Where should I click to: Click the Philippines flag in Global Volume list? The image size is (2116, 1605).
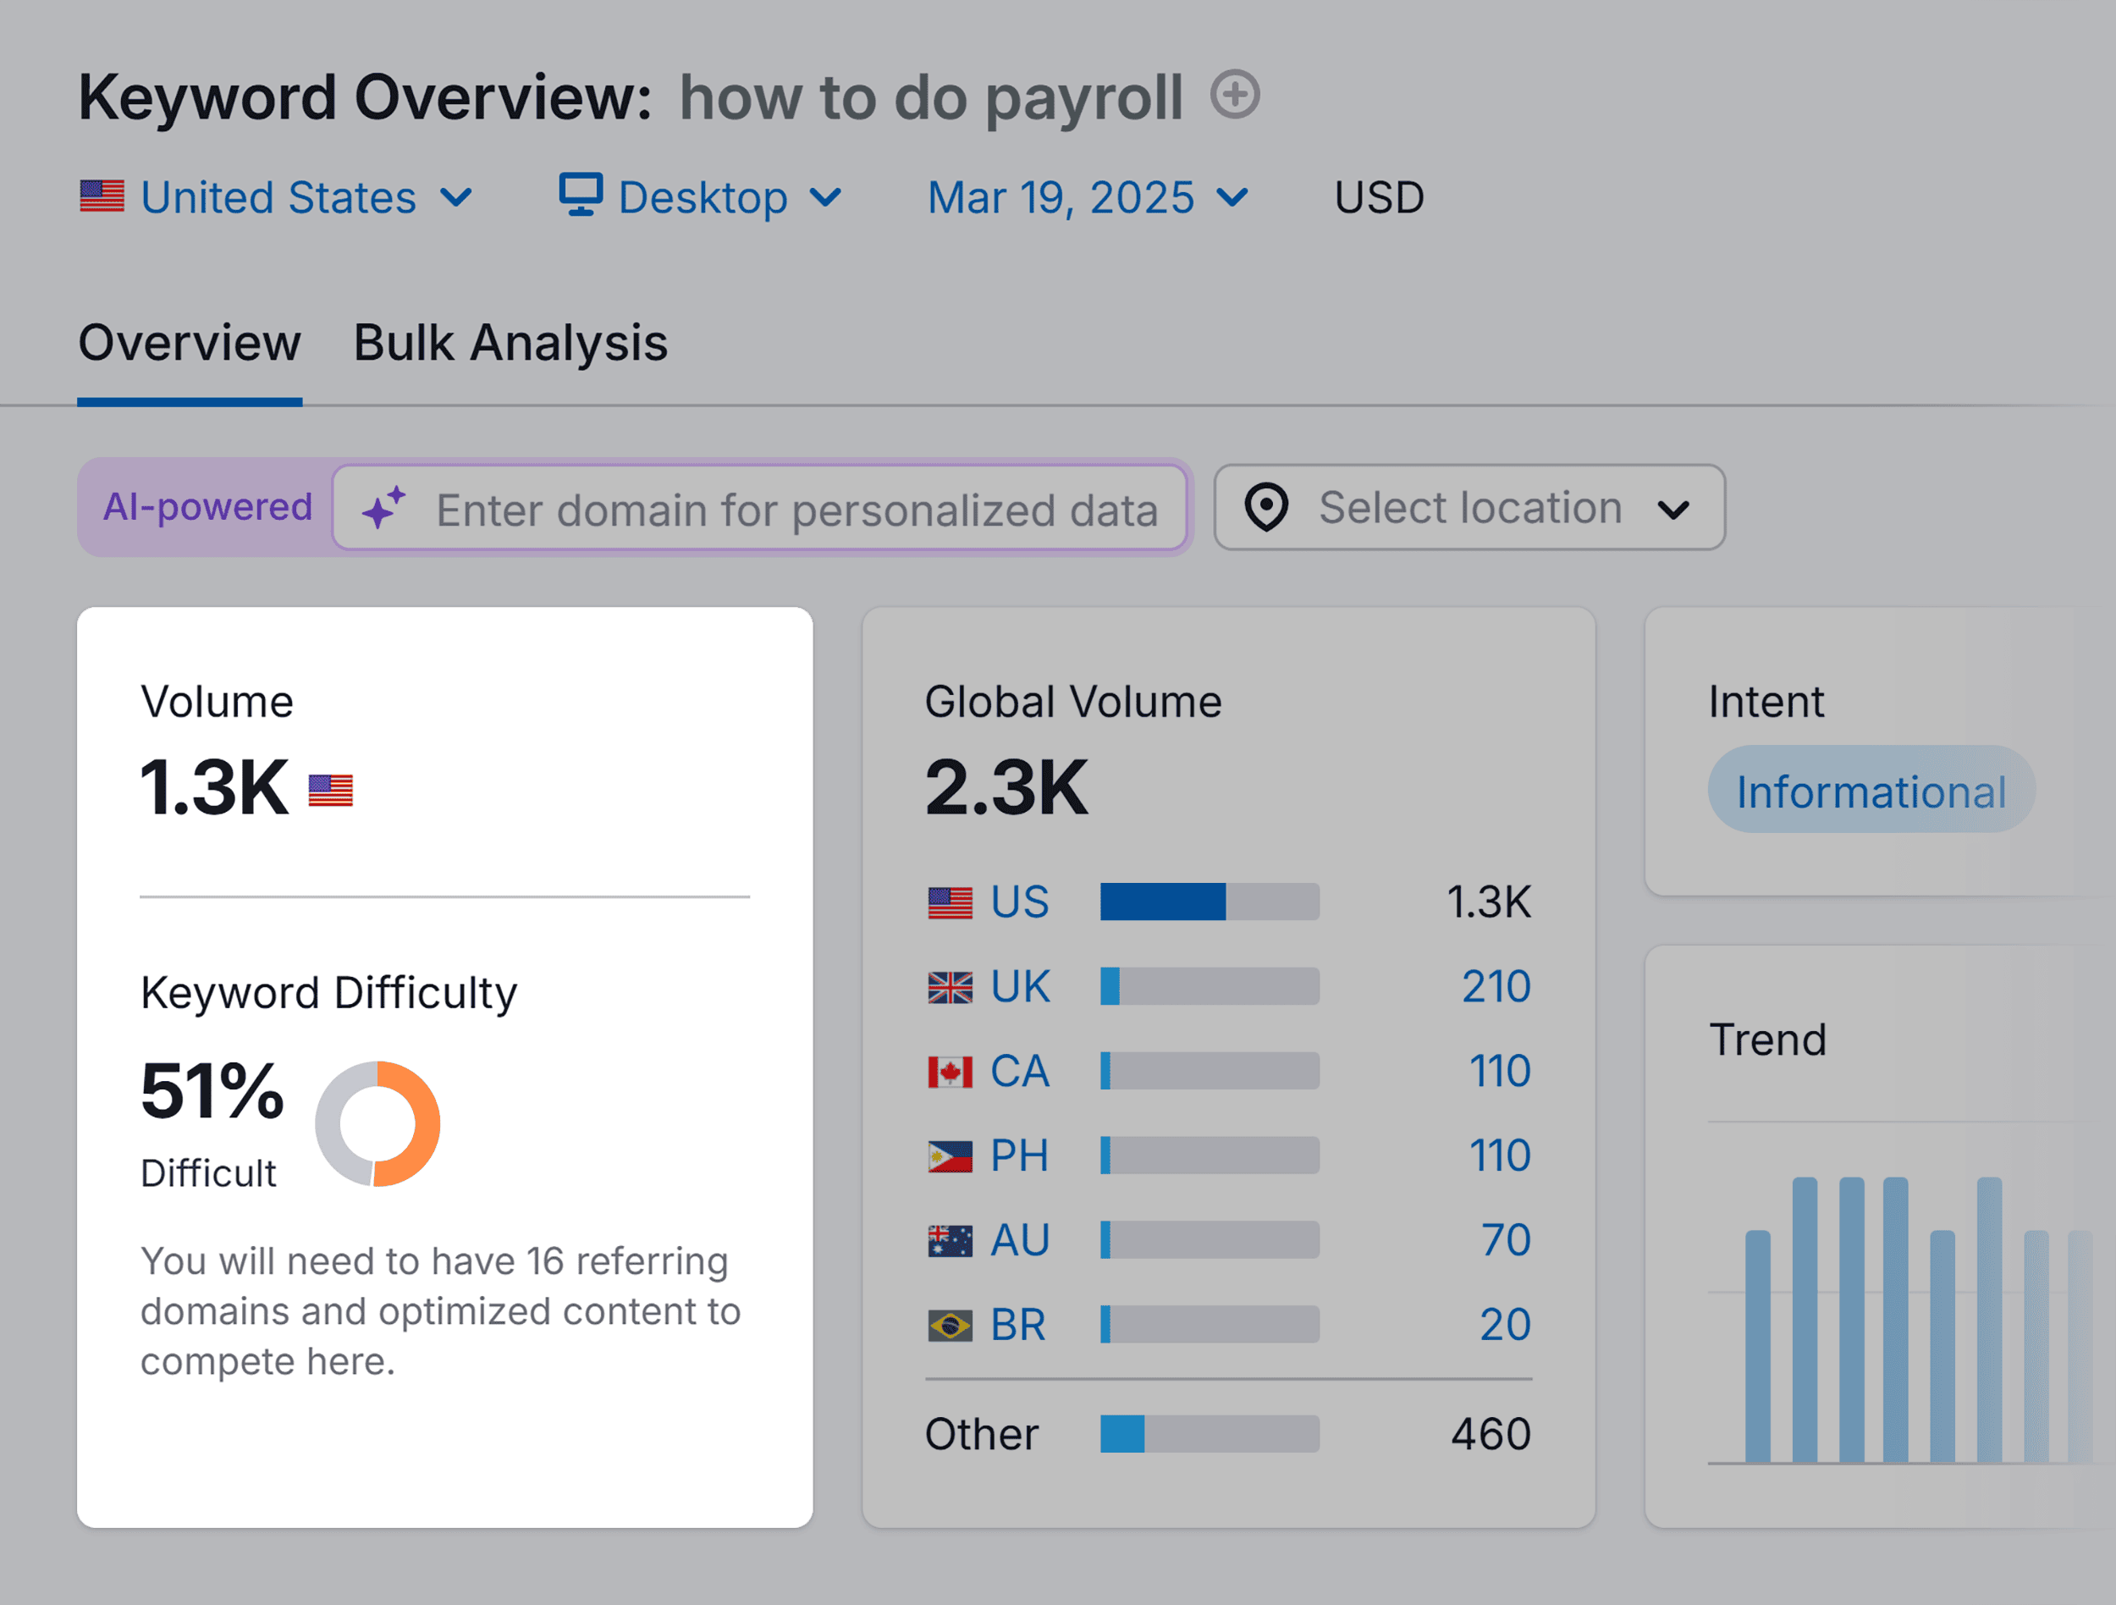click(950, 1155)
